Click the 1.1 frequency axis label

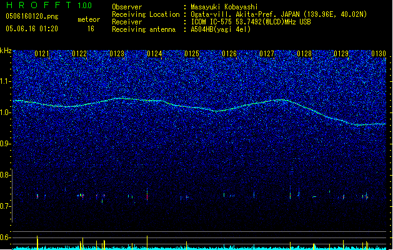click(x=6, y=81)
